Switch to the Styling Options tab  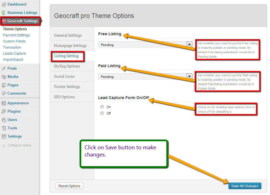72,66
